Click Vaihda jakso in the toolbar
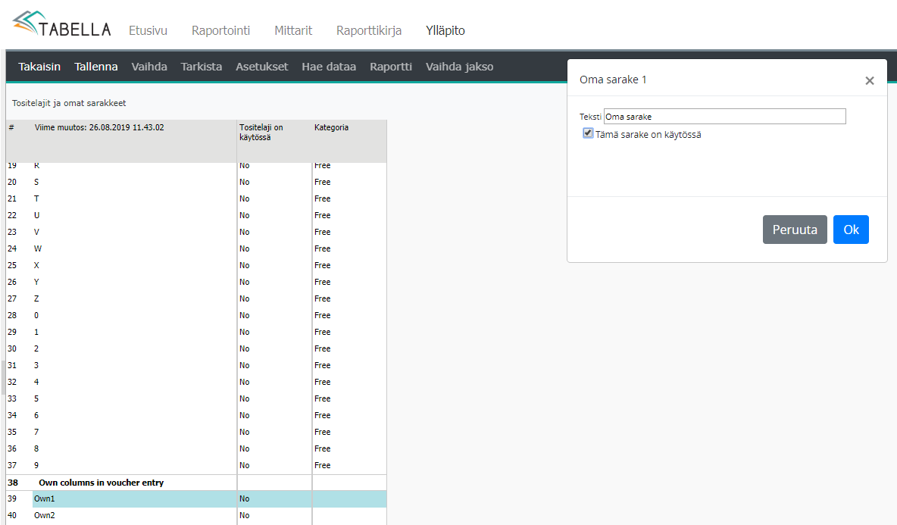The height and width of the screenshot is (525, 897). pyautogui.click(x=459, y=67)
